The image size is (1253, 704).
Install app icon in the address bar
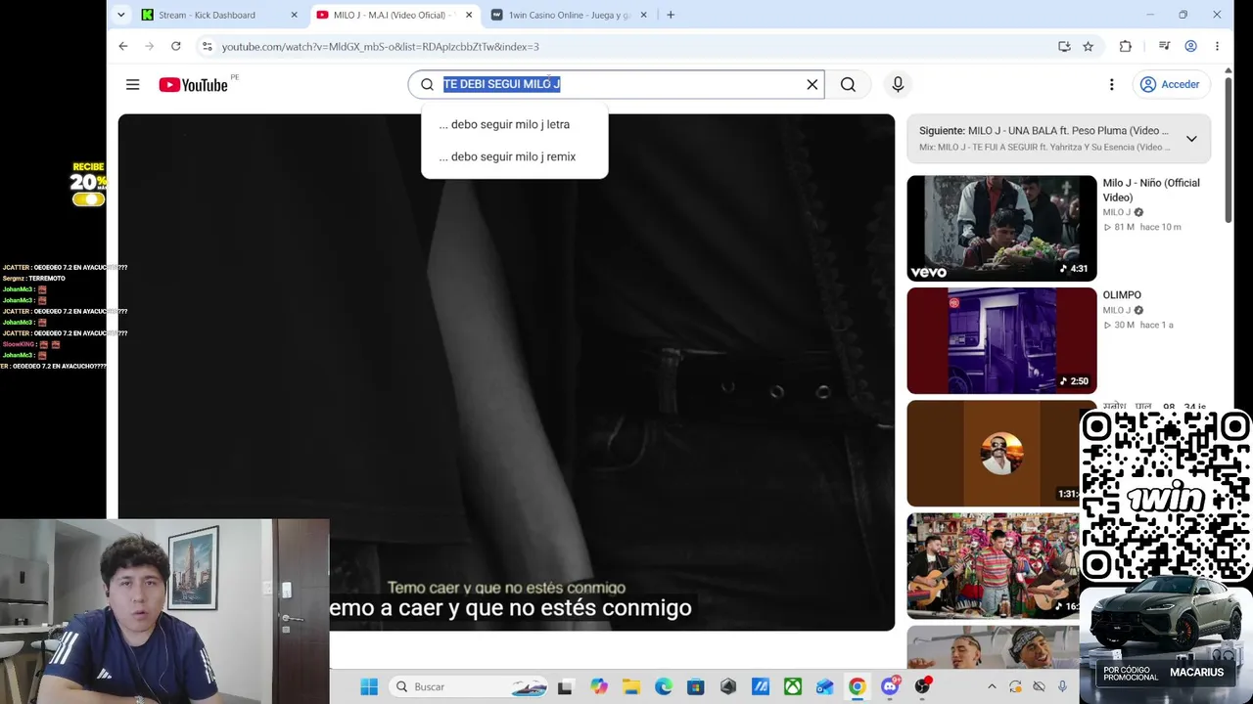click(x=1064, y=46)
